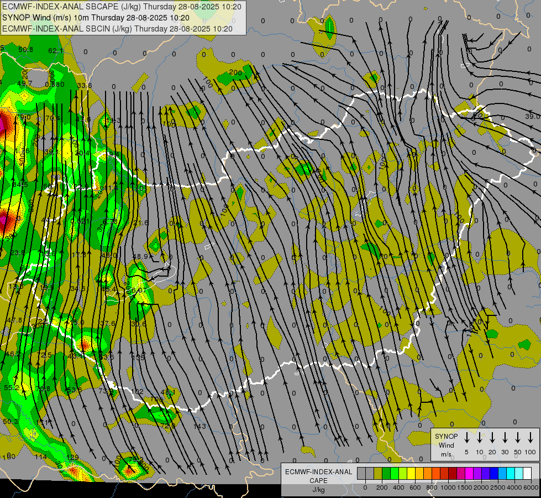The height and width of the screenshot is (498, 541).
Task: Pick the yellow-green CAPE legend swatch
Action: [x=403, y=473]
